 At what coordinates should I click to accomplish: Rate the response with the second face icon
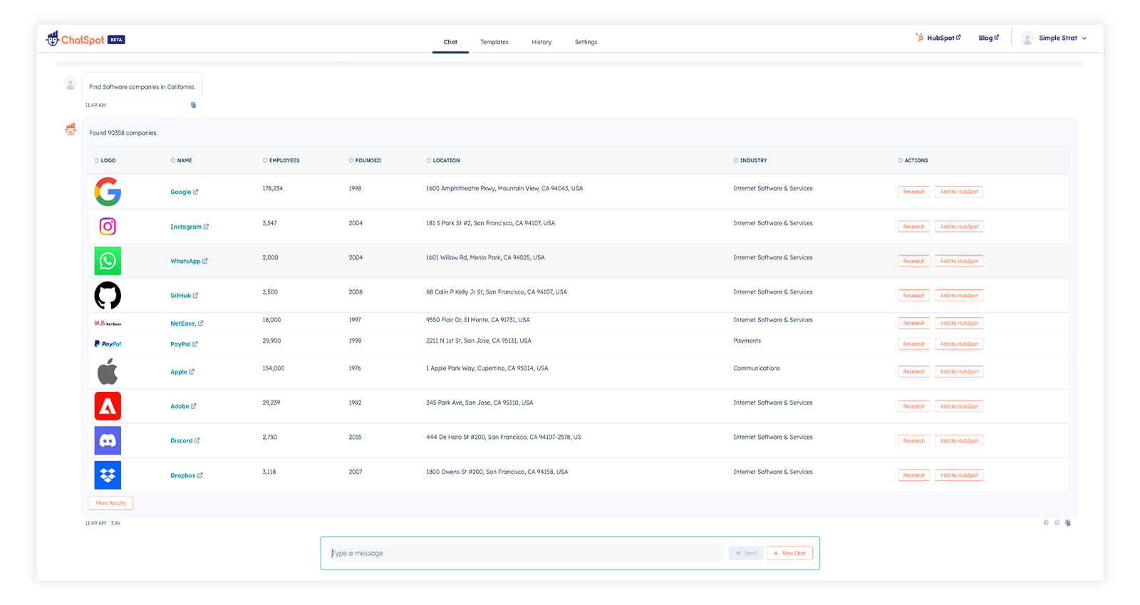1057,523
